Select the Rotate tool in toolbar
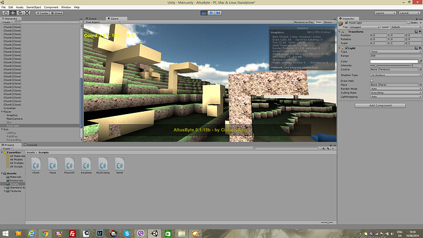Image resolution: width=423 pixels, height=238 pixels. (20, 13)
